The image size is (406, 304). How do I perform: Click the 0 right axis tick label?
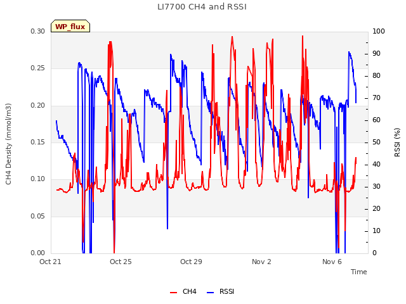[374, 253]
